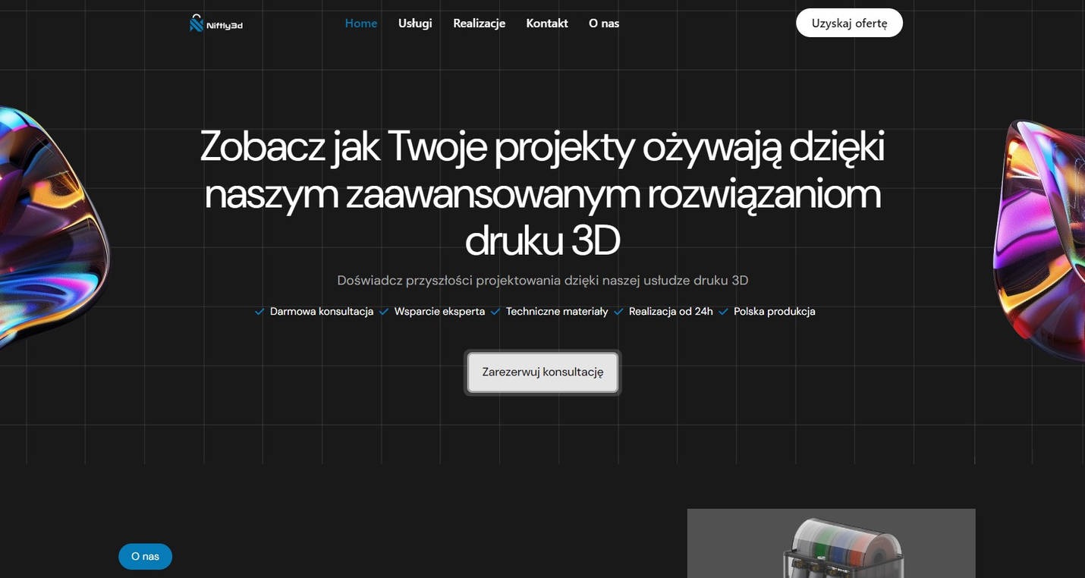The image size is (1085, 578).
Task: Click the Niffly3d logo
Action: [216, 21]
